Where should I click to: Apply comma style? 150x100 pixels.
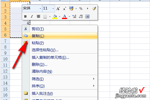[x=87, y=8]
